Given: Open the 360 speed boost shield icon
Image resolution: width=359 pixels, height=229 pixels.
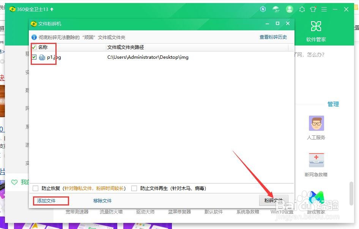Looking at the screenshot, I should [263, 9].
